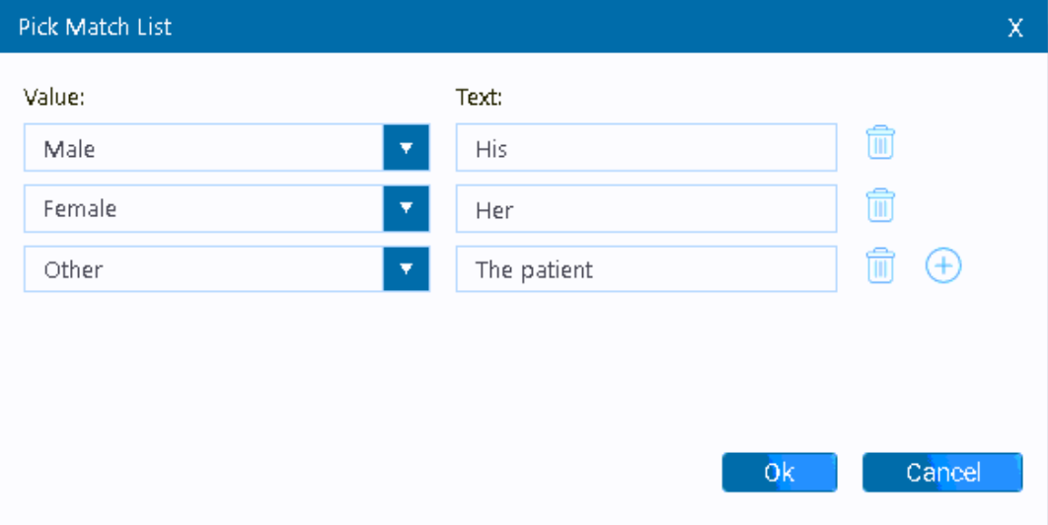Click the His text field
The image size is (1048, 525).
645,149
